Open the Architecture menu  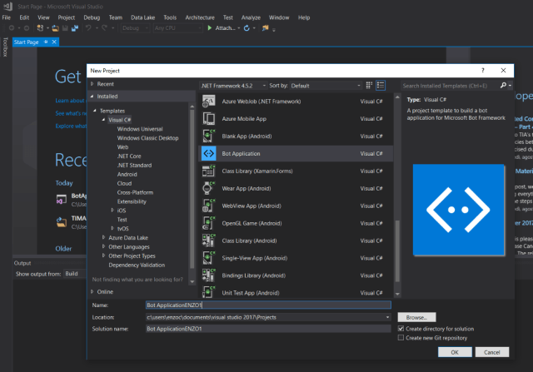(200, 17)
